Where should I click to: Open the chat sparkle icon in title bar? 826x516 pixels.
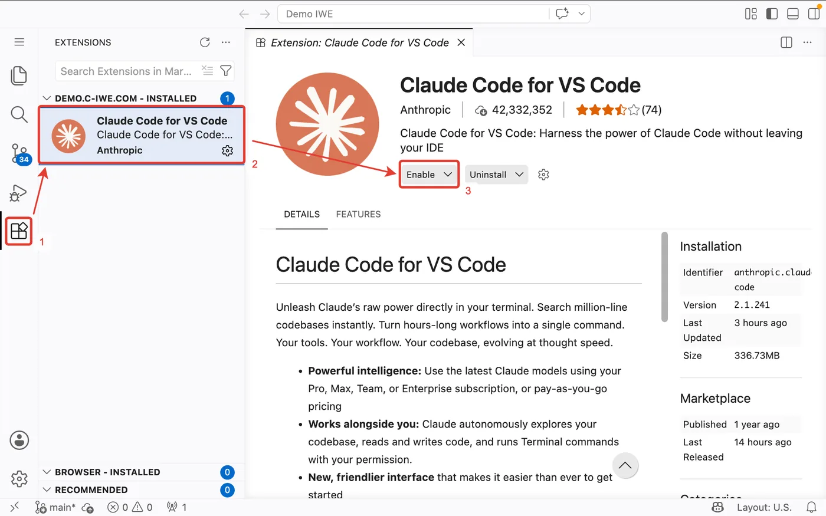(x=562, y=14)
